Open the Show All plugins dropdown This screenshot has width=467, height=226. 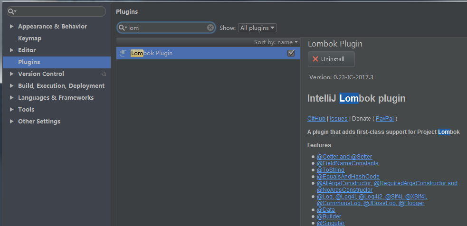257,28
